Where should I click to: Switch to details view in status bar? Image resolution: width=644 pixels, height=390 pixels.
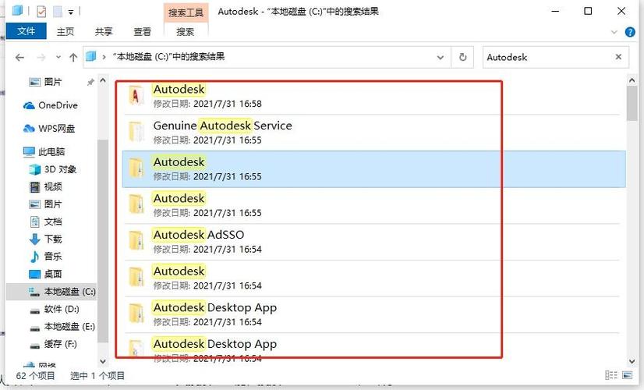coord(611,375)
